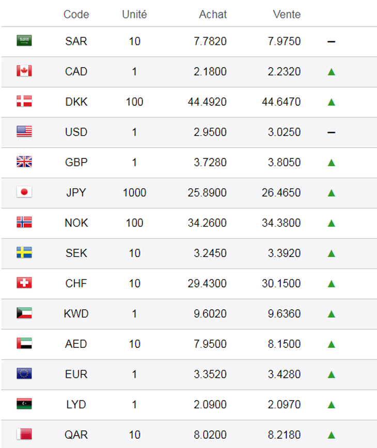The image size is (377, 448).
Task: Click the green up arrow for GBP
Action: pyautogui.click(x=332, y=163)
